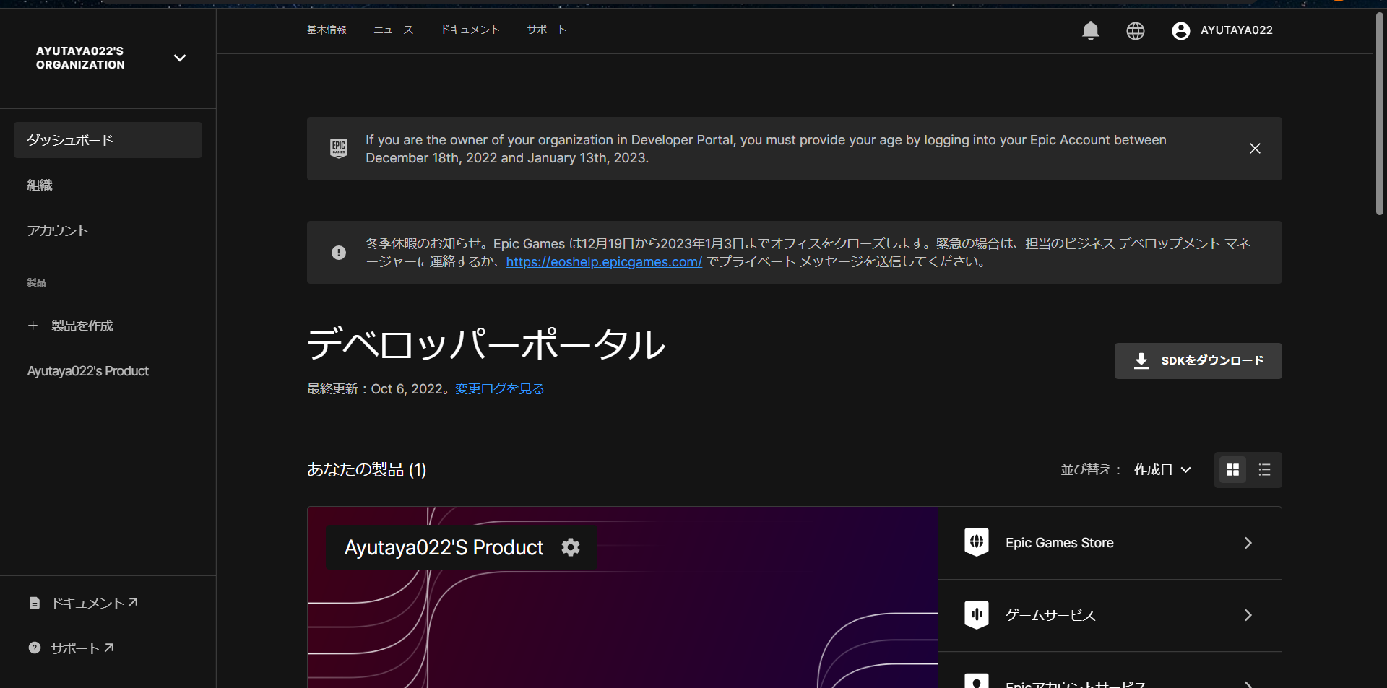
Task: Expand the Epic Games Store row chevron
Action: (1248, 543)
